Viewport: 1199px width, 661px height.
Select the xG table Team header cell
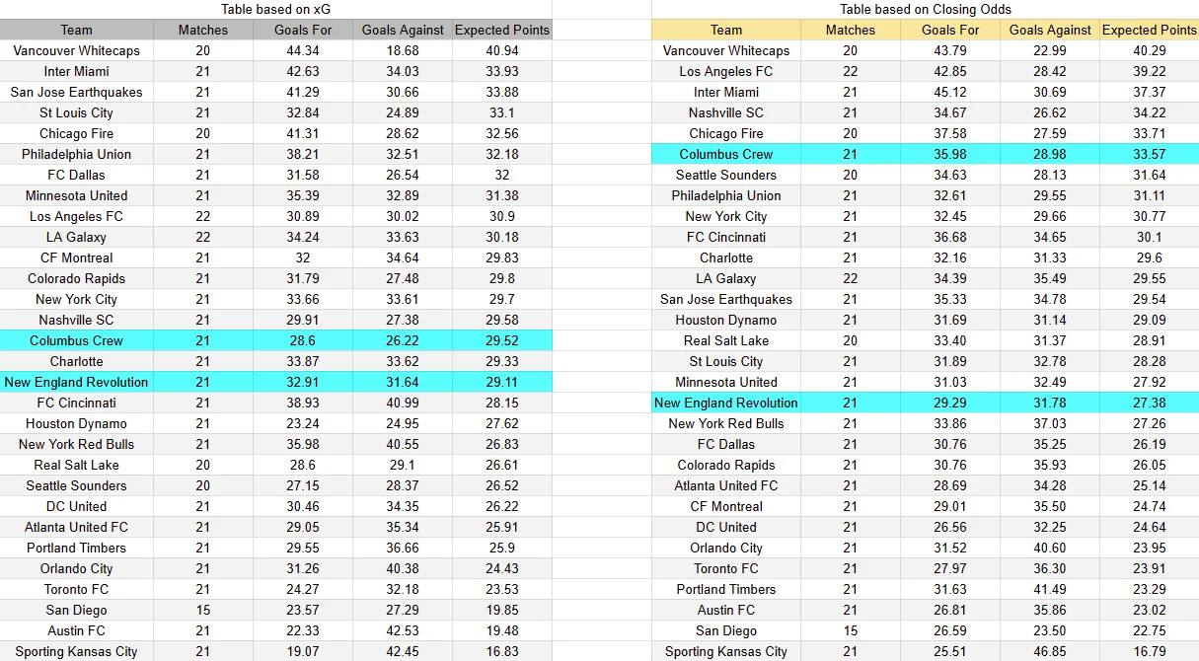(x=77, y=30)
